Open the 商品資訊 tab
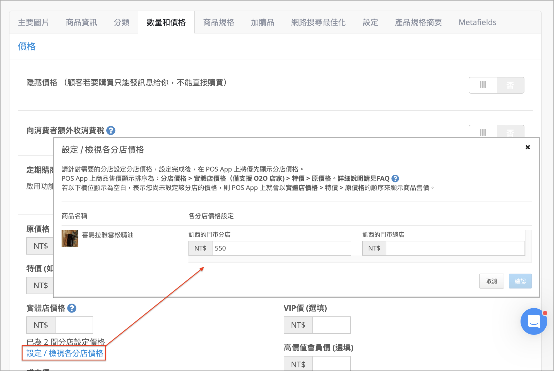Image resolution: width=554 pixels, height=371 pixels. tap(81, 22)
